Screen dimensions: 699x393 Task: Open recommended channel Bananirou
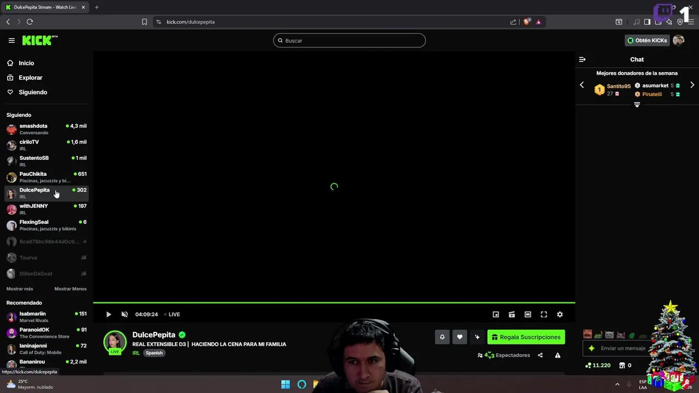pos(46,364)
